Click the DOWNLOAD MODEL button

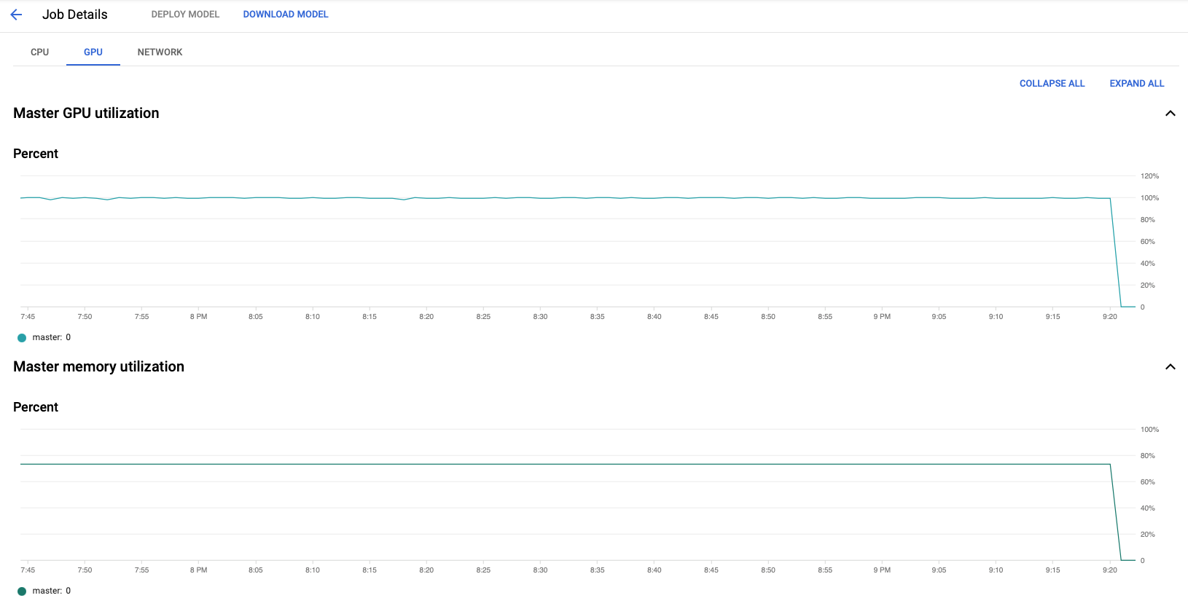coord(286,15)
